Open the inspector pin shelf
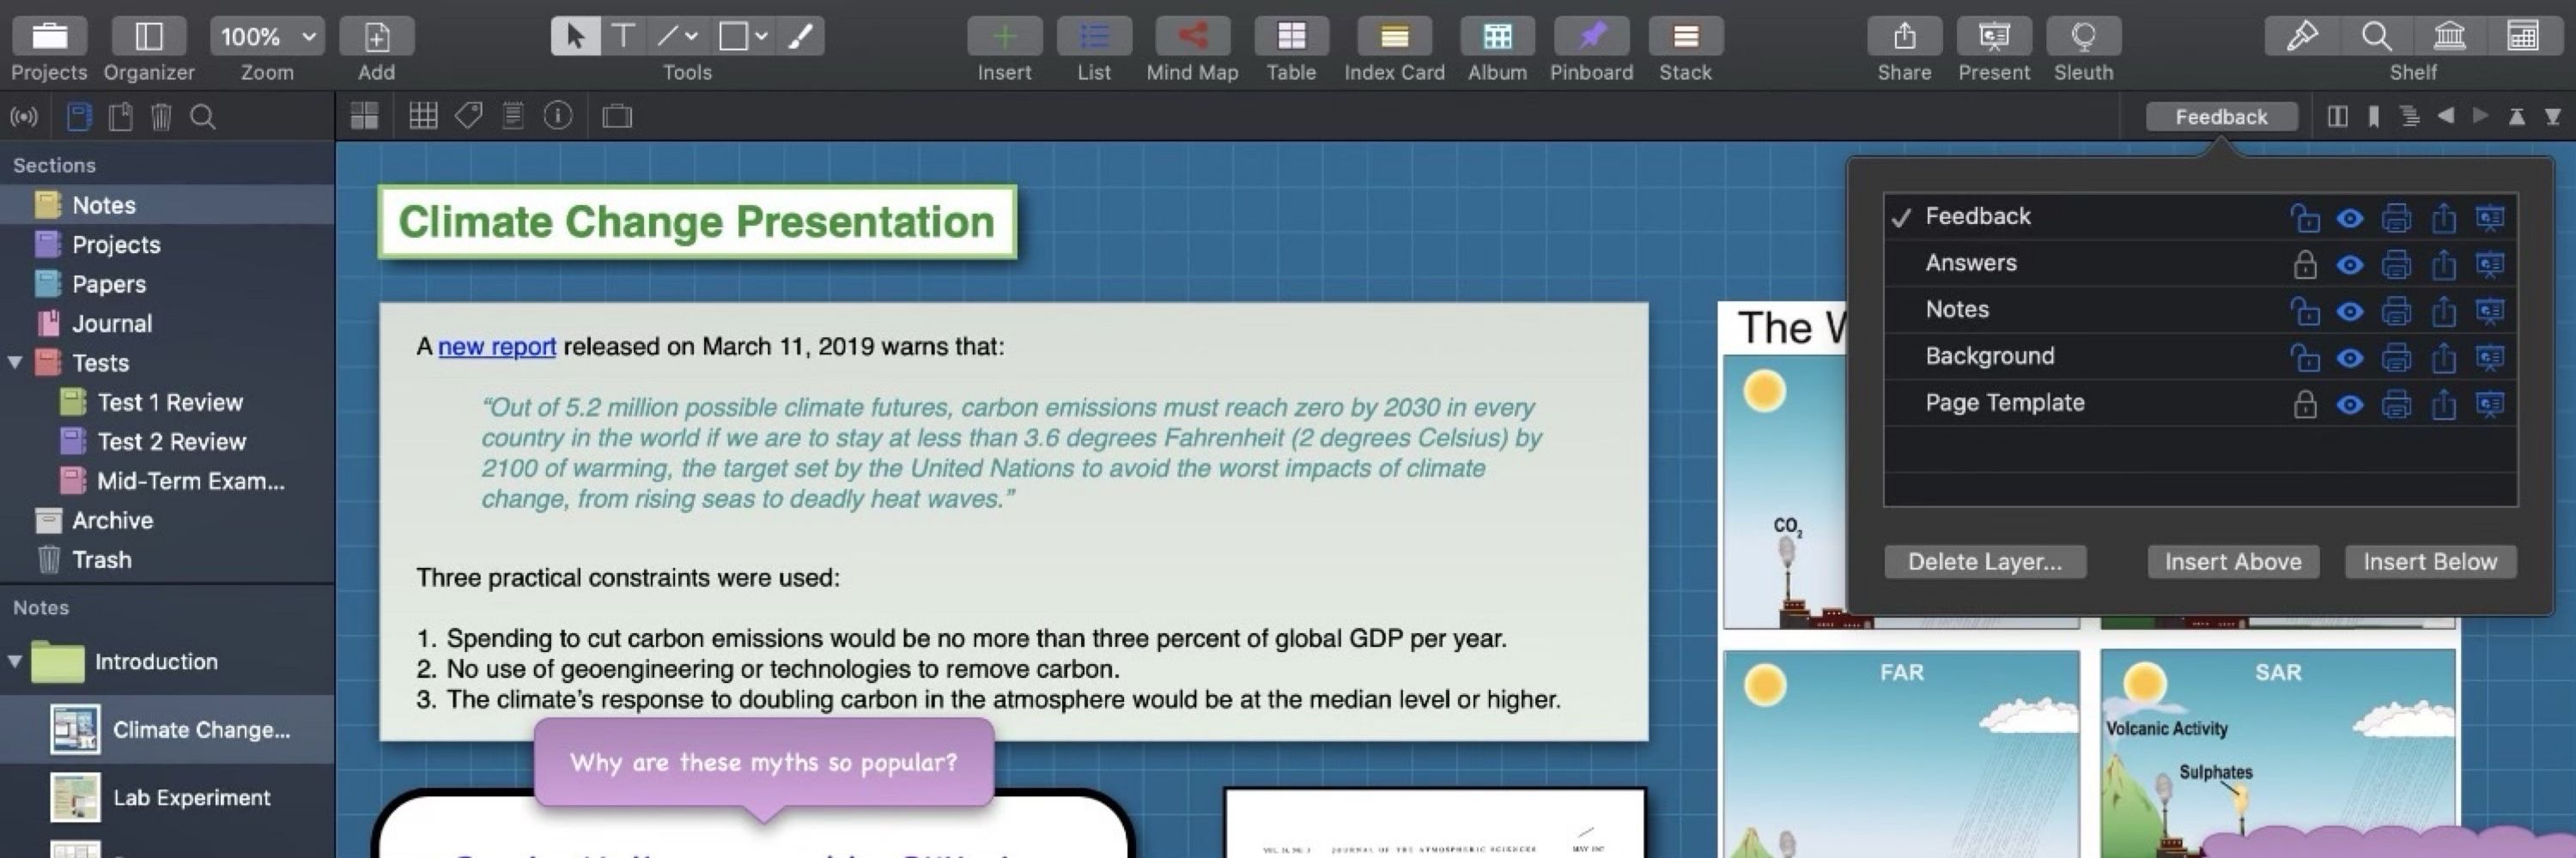2576x858 pixels. [2302, 37]
